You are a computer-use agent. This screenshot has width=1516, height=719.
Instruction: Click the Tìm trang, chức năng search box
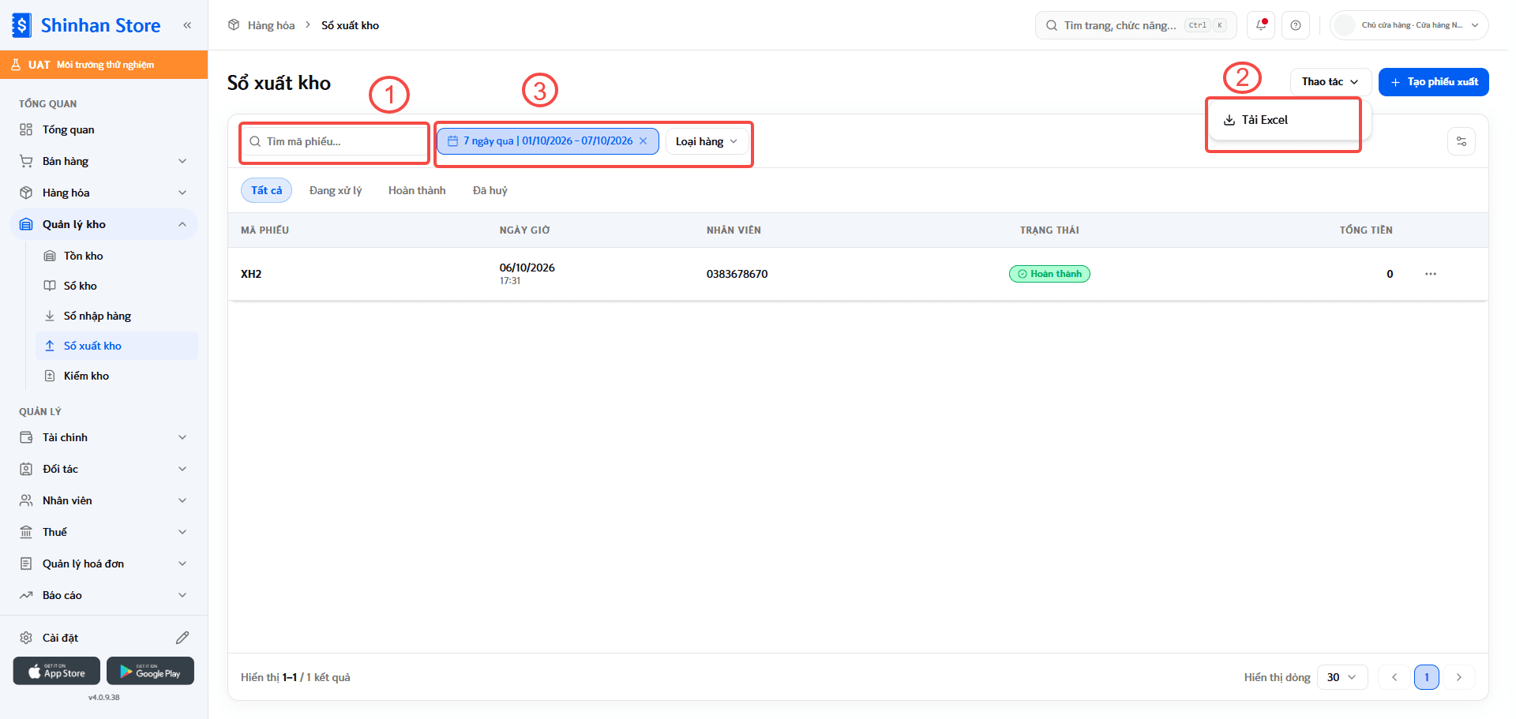1136,25
